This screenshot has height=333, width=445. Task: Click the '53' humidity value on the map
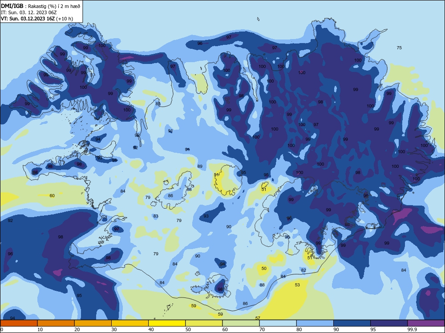tap(297, 285)
